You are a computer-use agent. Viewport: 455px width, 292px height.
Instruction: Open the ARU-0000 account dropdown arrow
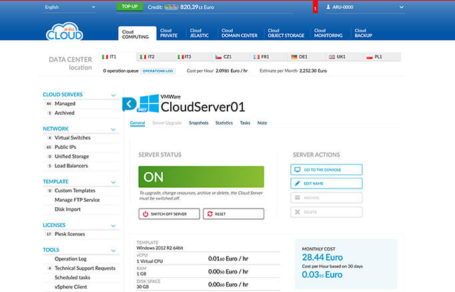click(402, 7)
